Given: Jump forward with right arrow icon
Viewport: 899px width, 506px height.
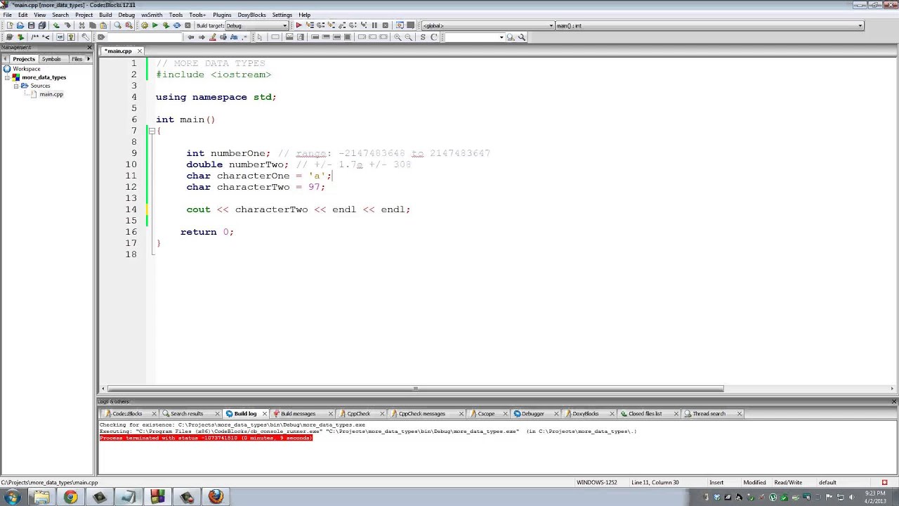Looking at the screenshot, I should (202, 37).
